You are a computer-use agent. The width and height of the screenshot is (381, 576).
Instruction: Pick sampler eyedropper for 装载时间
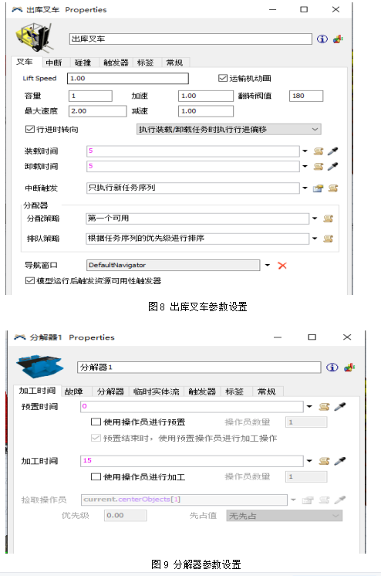coord(332,151)
